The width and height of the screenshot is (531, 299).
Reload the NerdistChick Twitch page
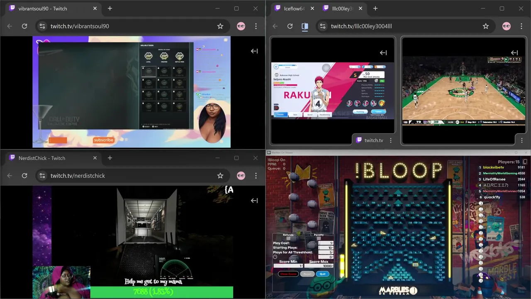24,176
